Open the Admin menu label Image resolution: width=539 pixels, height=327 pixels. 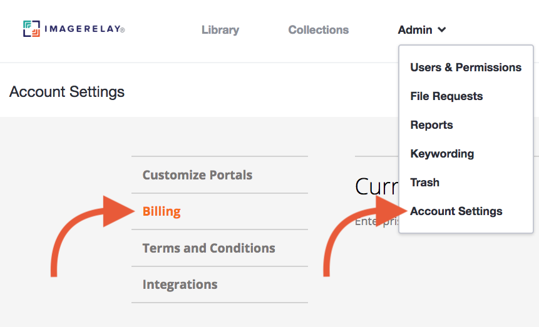(415, 30)
